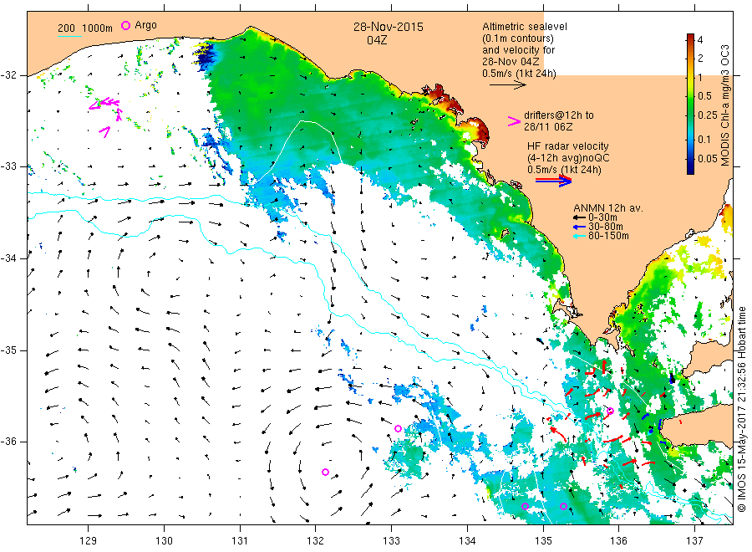
Task: Click the '-34' latitude axis label
Action: (x=8, y=258)
